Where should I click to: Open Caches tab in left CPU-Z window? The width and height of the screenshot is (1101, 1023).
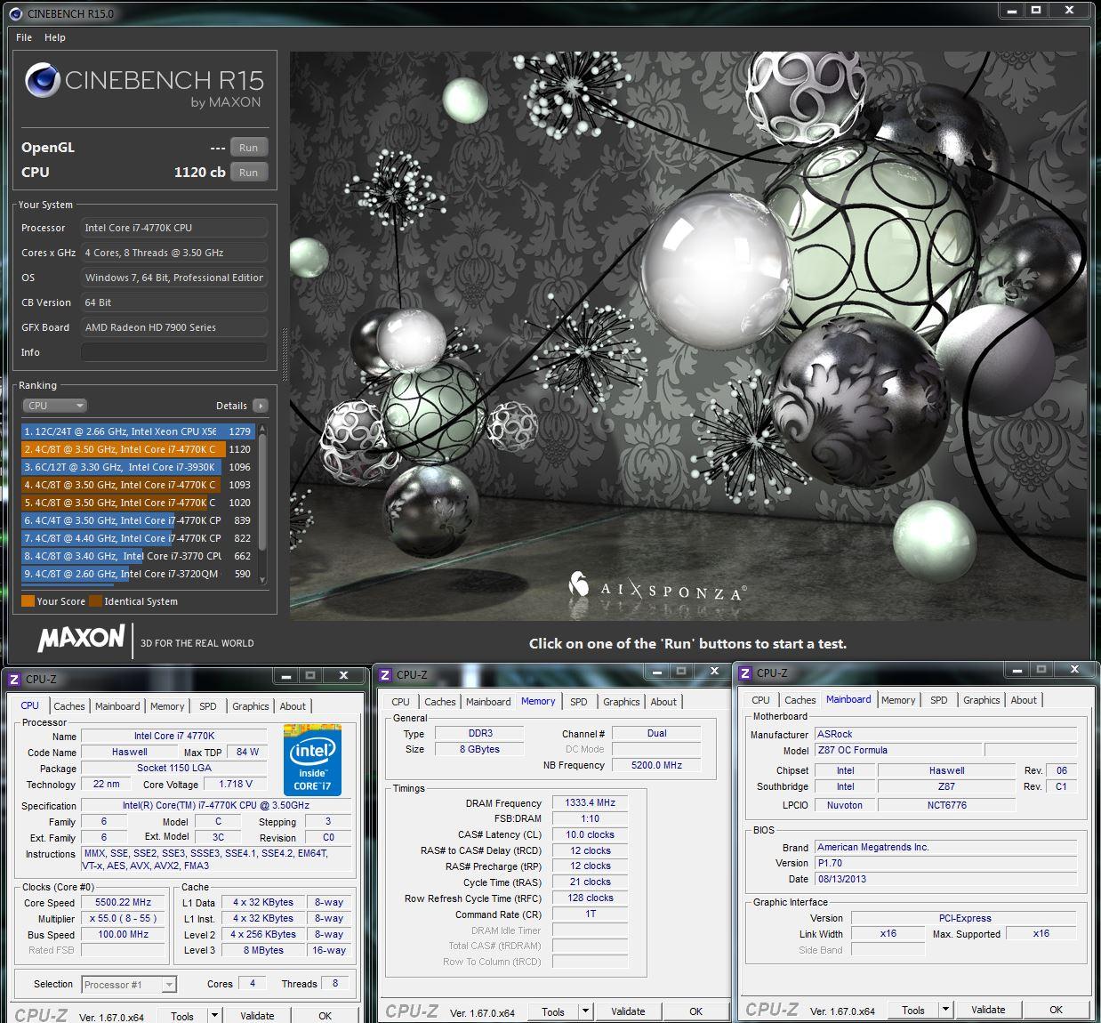69,706
